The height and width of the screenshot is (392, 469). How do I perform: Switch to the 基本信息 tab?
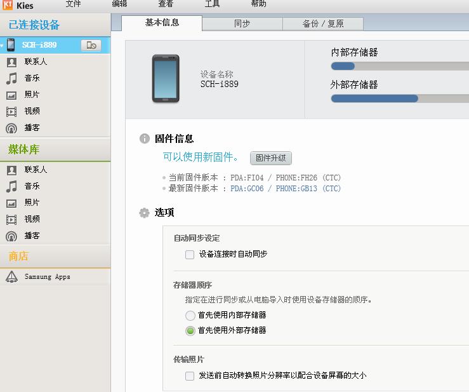(162, 23)
